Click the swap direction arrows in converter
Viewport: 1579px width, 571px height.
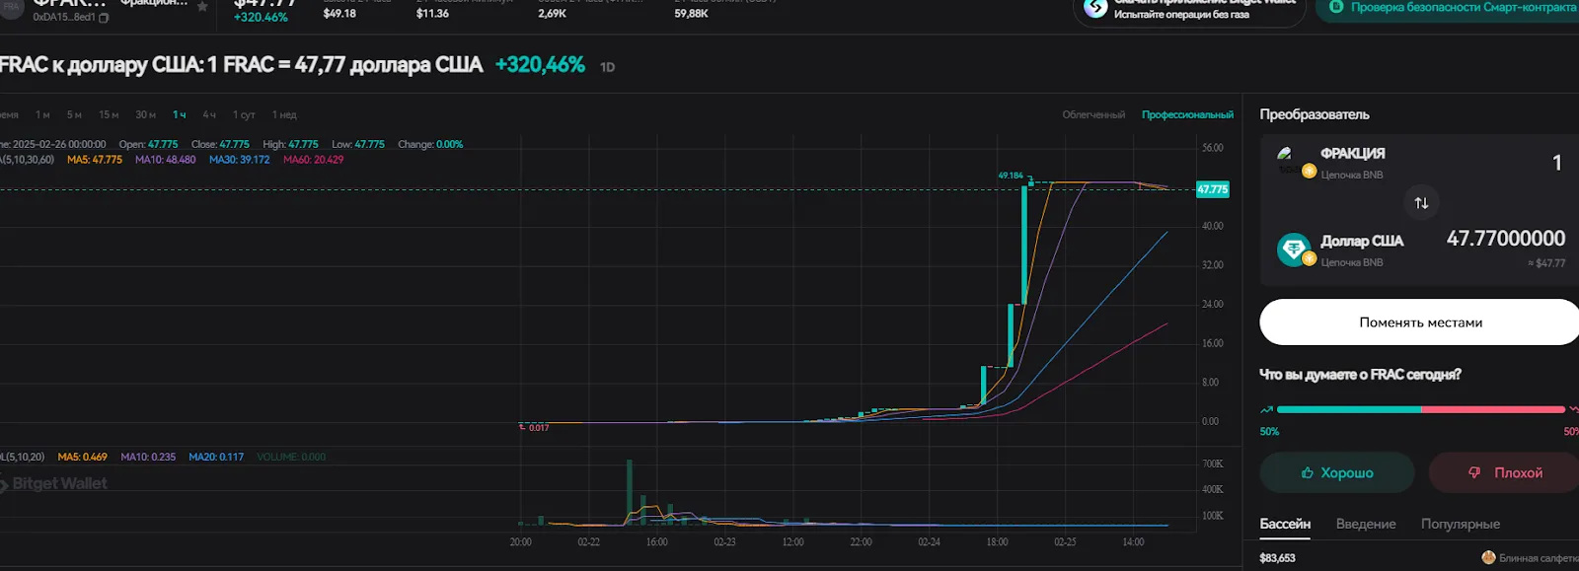click(1421, 202)
